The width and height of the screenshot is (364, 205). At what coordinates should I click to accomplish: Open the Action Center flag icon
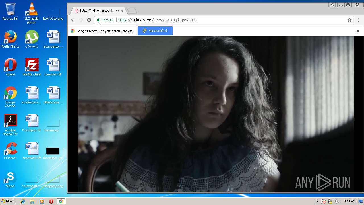[x=323, y=201]
